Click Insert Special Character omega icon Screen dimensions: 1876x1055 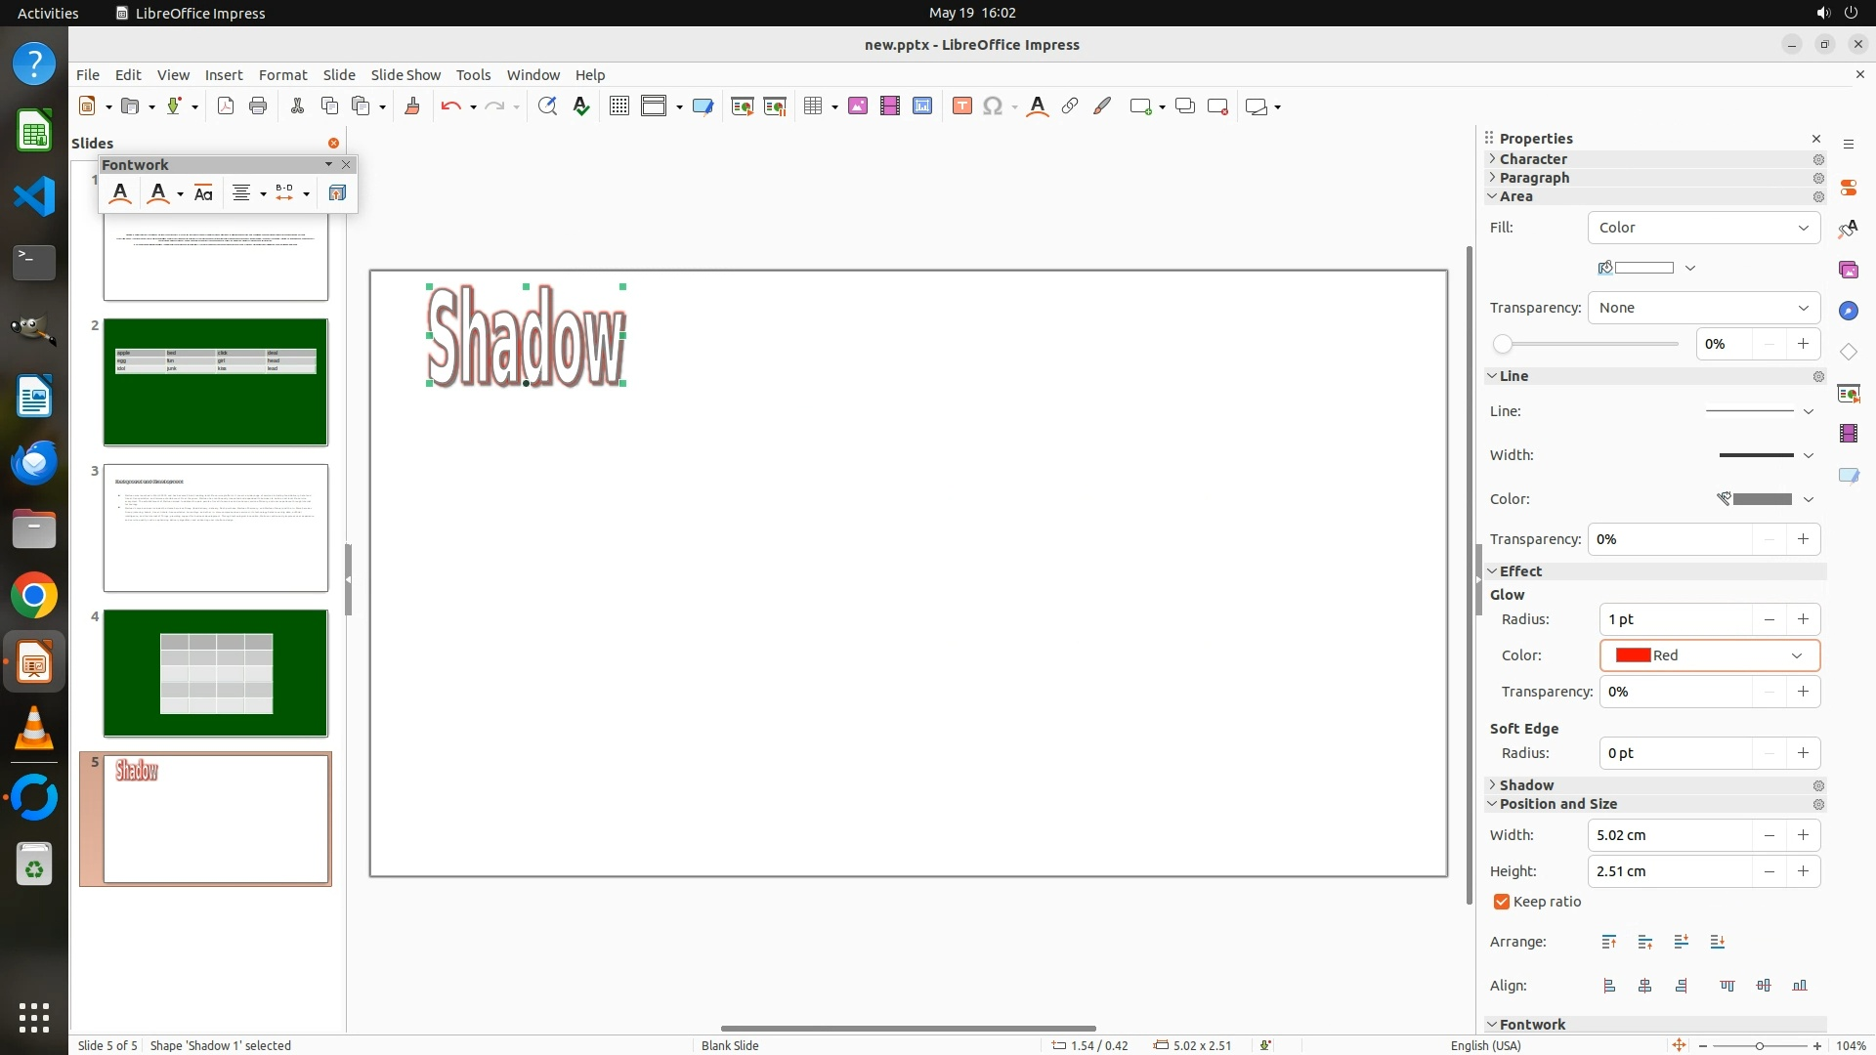tap(993, 106)
